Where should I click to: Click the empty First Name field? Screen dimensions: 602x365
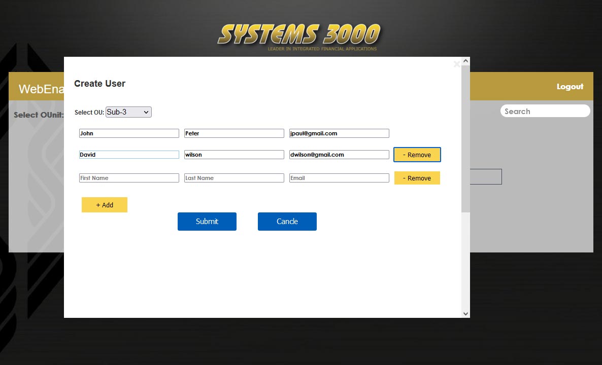pos(129,178)
